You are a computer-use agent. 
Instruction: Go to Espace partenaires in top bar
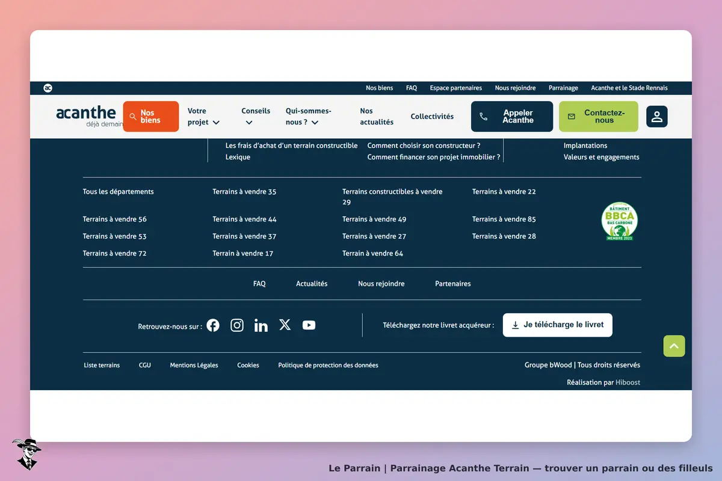pos(456,88)
